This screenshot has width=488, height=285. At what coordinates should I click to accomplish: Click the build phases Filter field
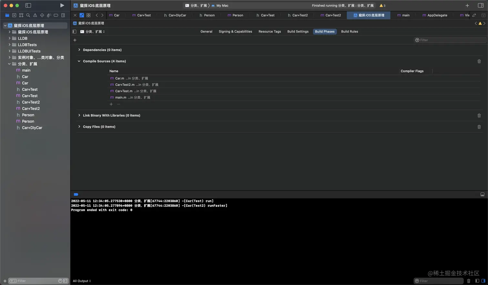point(450,40)
